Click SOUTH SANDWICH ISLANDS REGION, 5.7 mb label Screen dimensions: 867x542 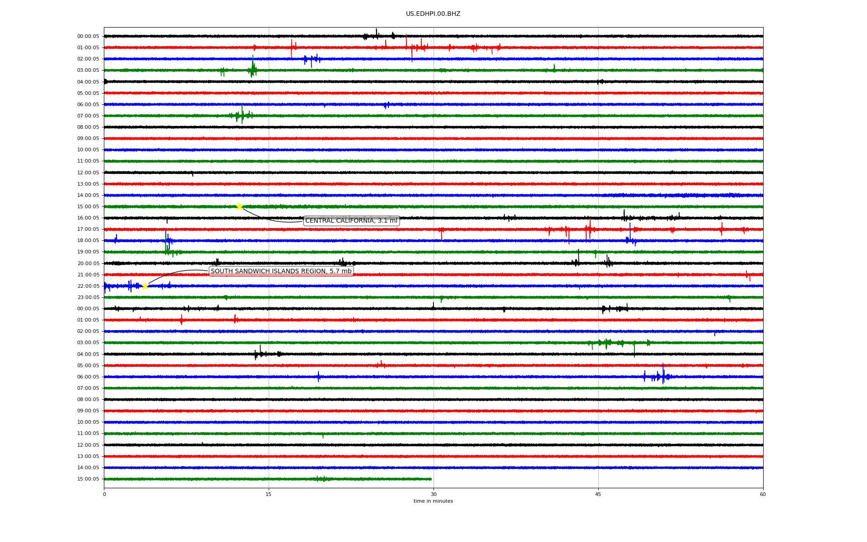click(x=281, y=271)
